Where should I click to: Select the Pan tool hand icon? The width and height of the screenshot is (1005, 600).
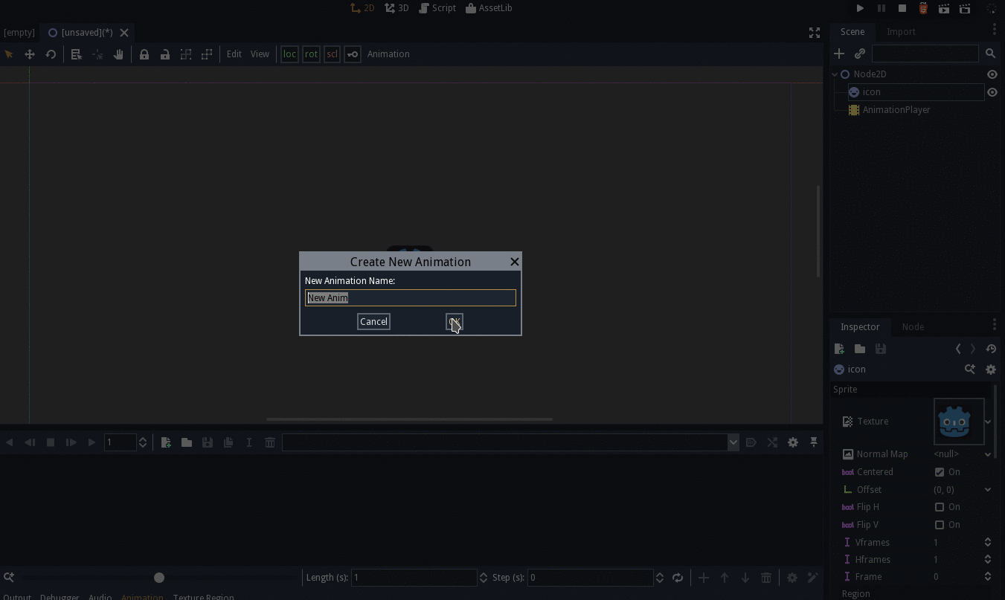tap(118, 54)
